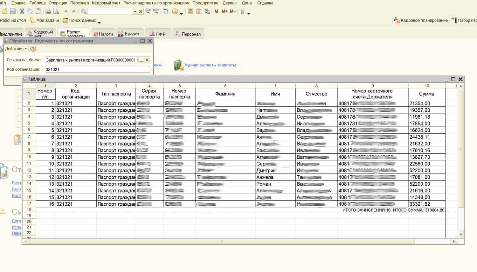Click the magnifier search icon in toolbar
477x272 pixels.
(84, 11)
